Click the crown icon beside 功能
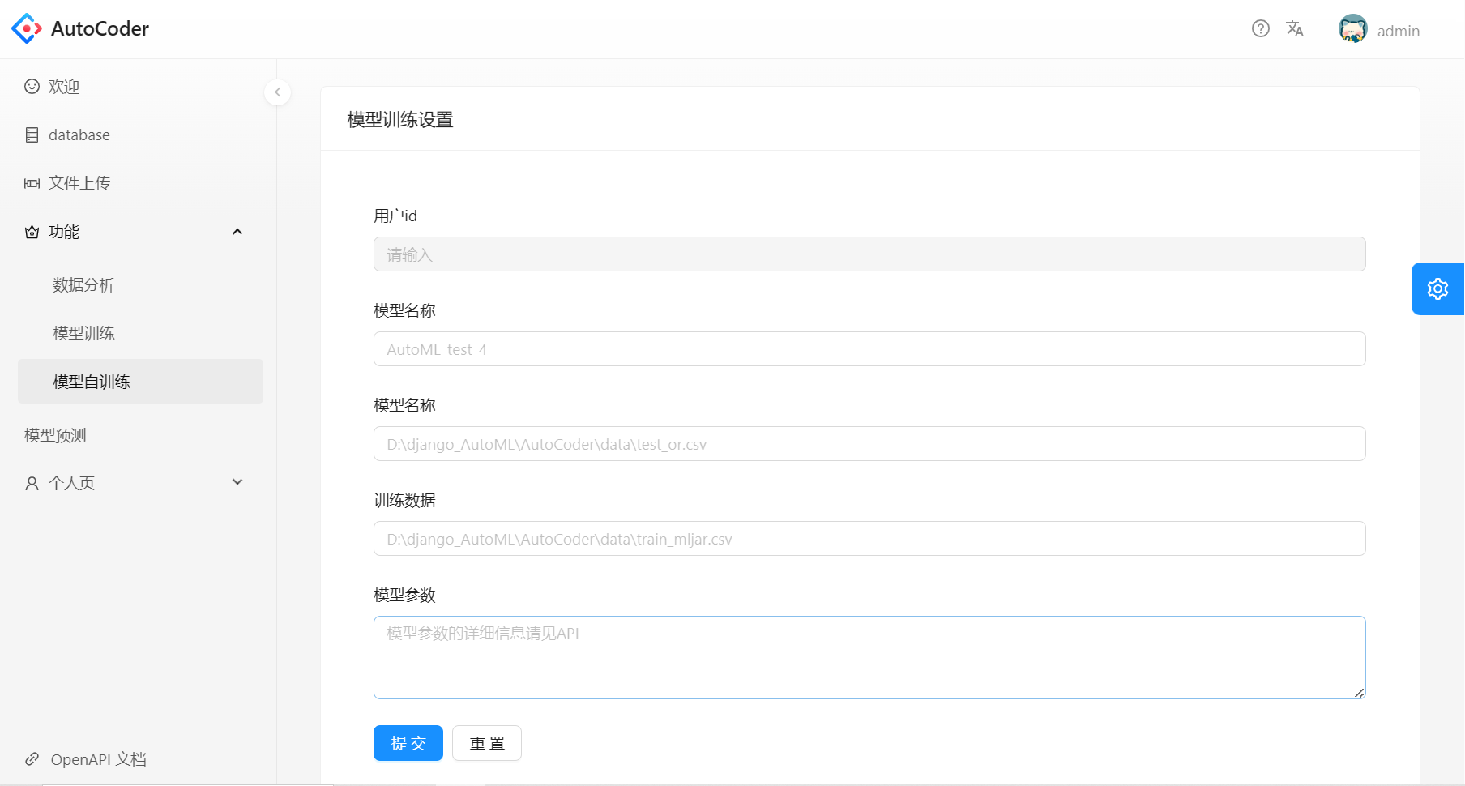Viewport: 1465px width, 786px height. (32, 232)
